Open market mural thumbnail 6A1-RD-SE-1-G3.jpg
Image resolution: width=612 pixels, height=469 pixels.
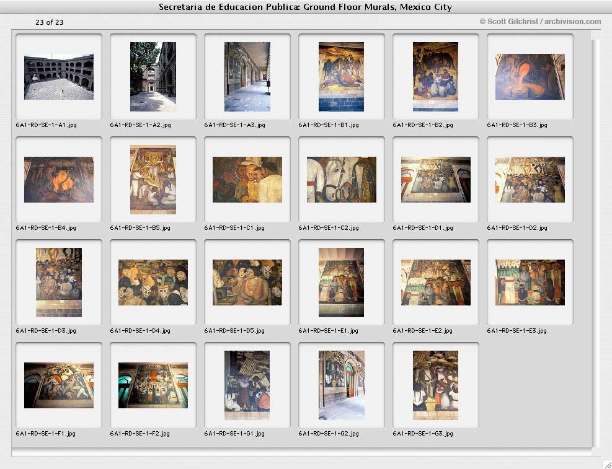click(x=435, y=385)
